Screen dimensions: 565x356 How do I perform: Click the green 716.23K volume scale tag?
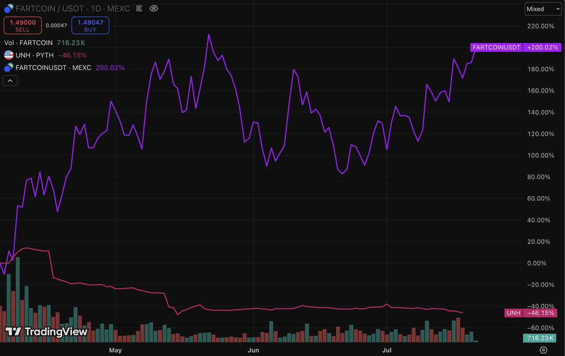click(x=540, y=338)
